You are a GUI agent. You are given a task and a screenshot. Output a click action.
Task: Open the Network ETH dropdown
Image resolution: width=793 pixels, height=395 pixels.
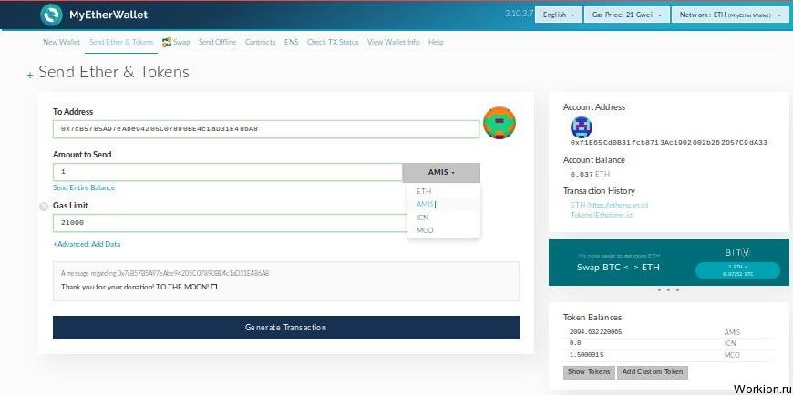[730, 15]
